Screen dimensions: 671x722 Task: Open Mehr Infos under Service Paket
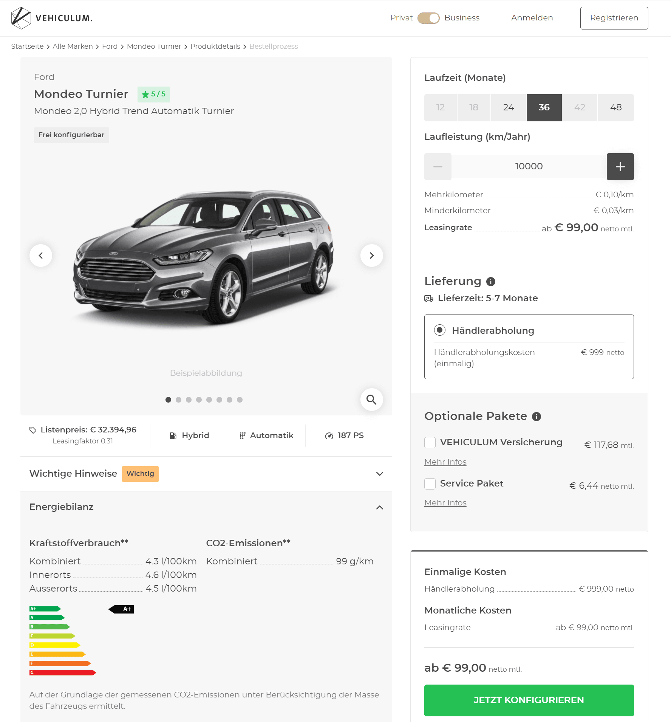coord(445,503)
